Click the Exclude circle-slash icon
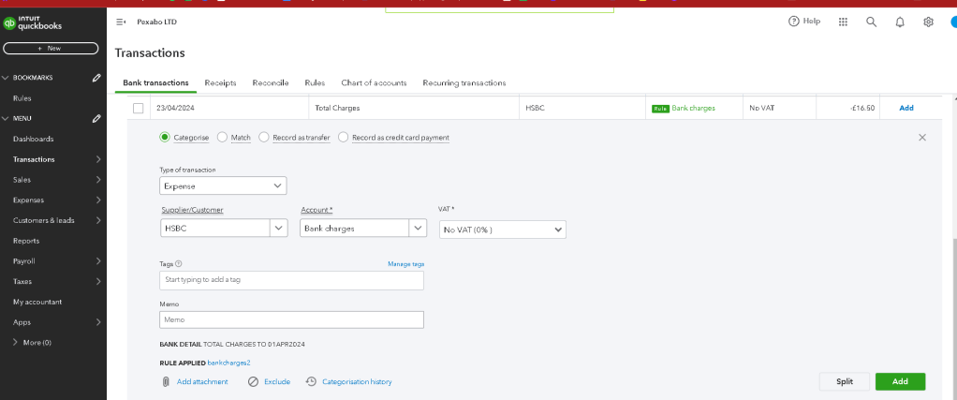This screenshot has height=400, width=957. 253,381
